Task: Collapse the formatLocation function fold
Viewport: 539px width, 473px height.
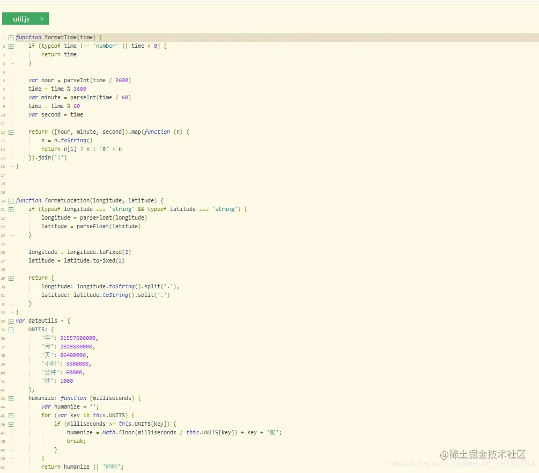Action: pos(11,201)
